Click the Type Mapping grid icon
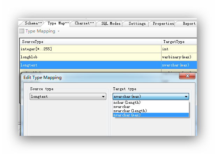The width and height of the screenshot is (215, 154). tap(22, 31)
